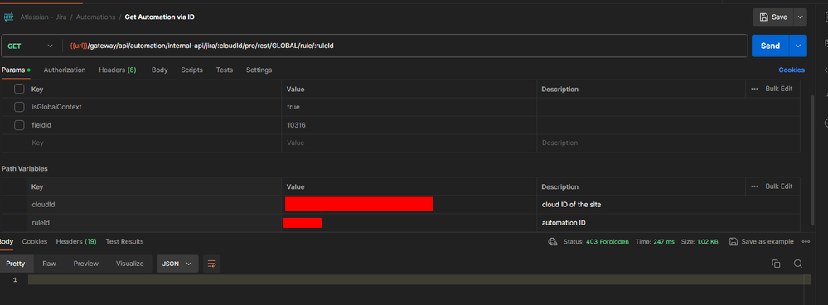Click the '247 ms' response time
This screenshot has height=305, width=828.
pyautogui.click(x=663, y=242)
